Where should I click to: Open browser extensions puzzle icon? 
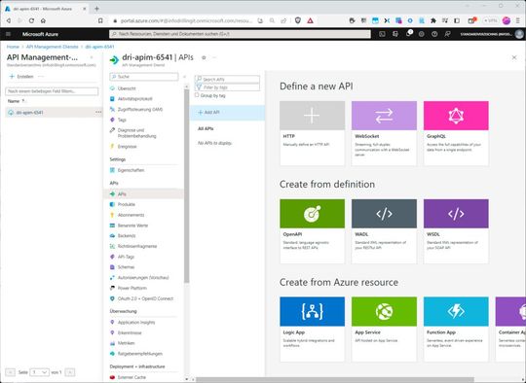(433, 20)
